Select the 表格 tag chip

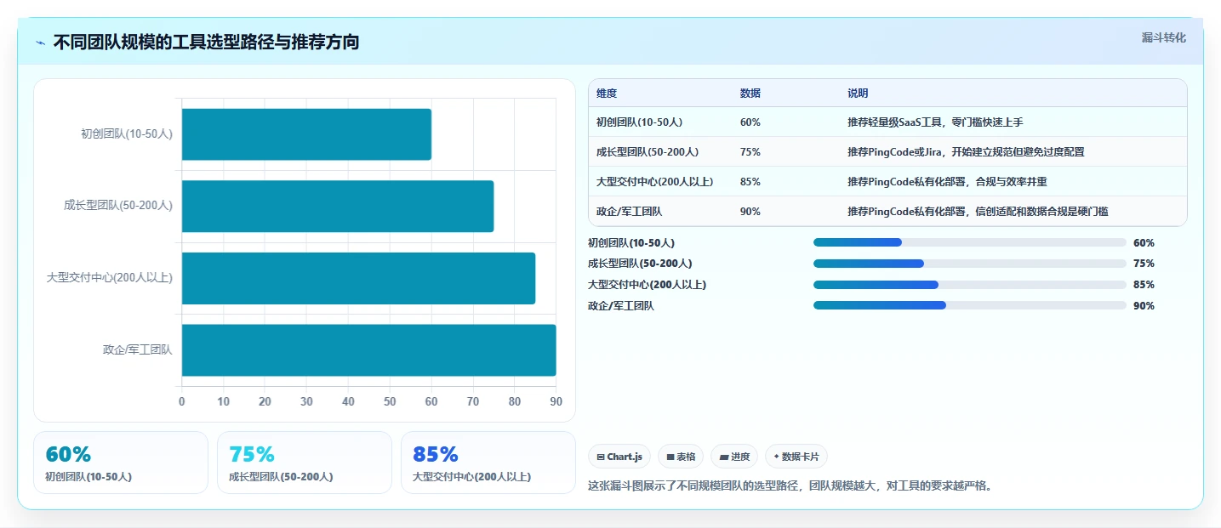(x=681, y=457)
